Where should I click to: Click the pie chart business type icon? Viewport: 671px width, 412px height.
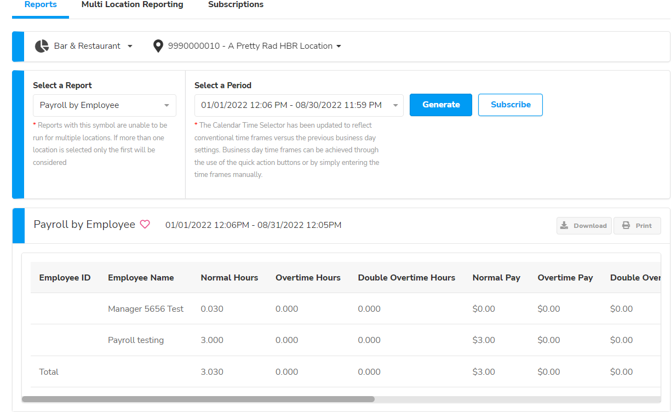pos(42,46)
